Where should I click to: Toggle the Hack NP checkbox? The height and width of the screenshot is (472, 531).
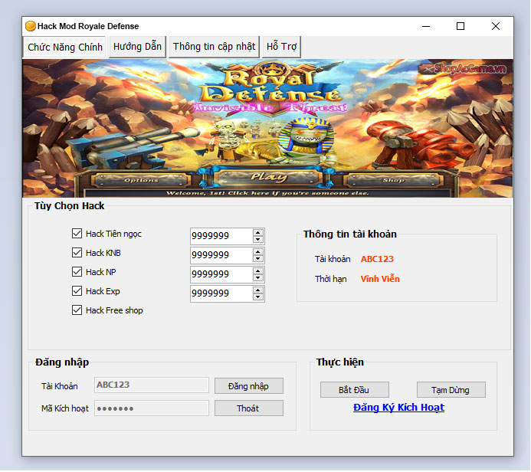(x=77, y=272)
